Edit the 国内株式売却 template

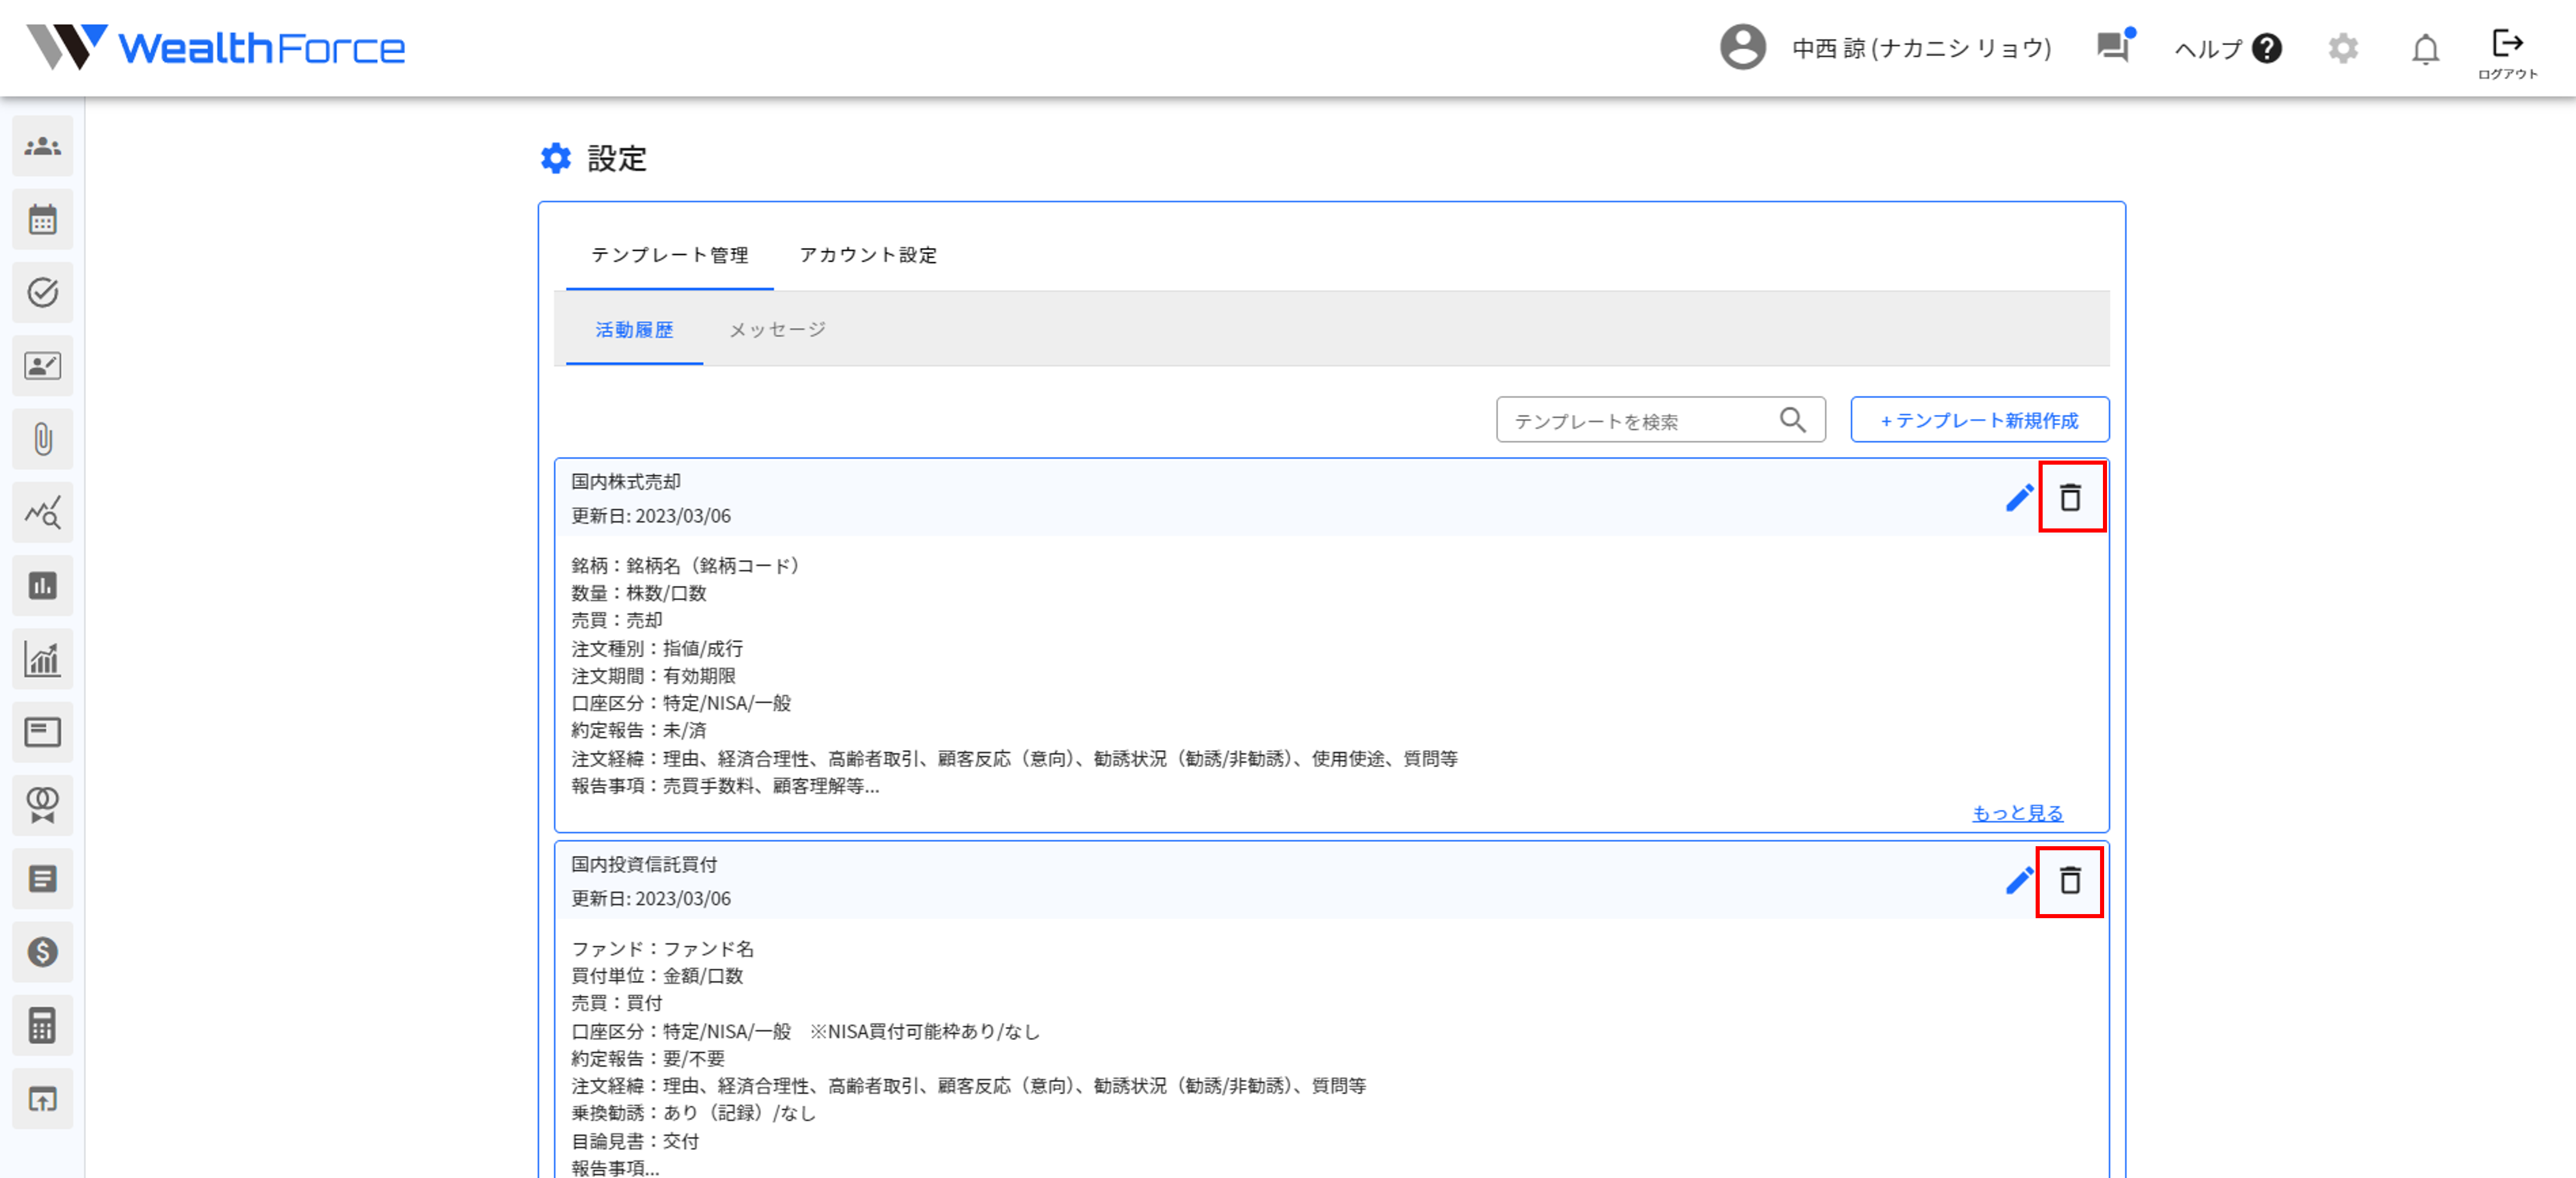[x=2019, y=497]
